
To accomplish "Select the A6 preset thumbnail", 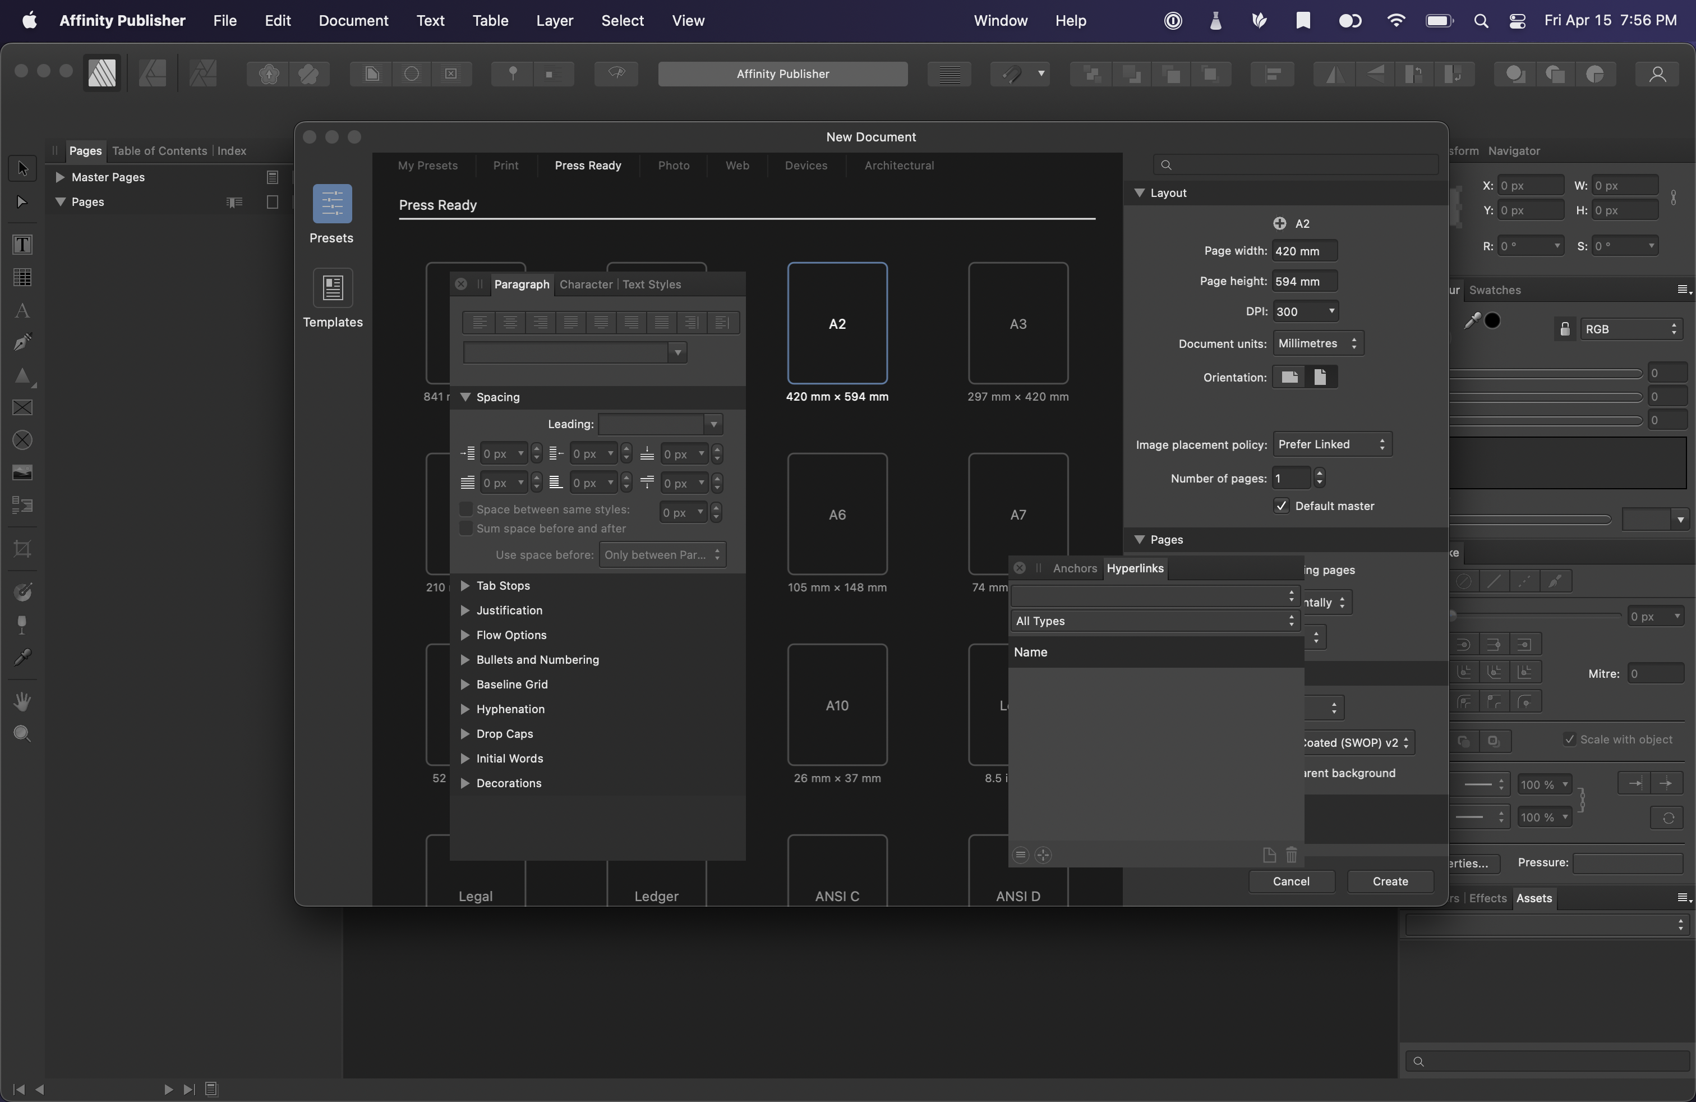I will pos(837,514).
